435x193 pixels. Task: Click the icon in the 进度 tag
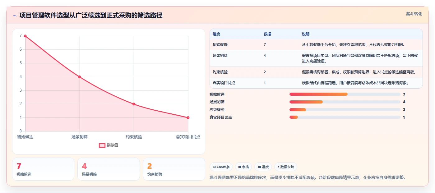pyautogui.click(x=259, y=167)
